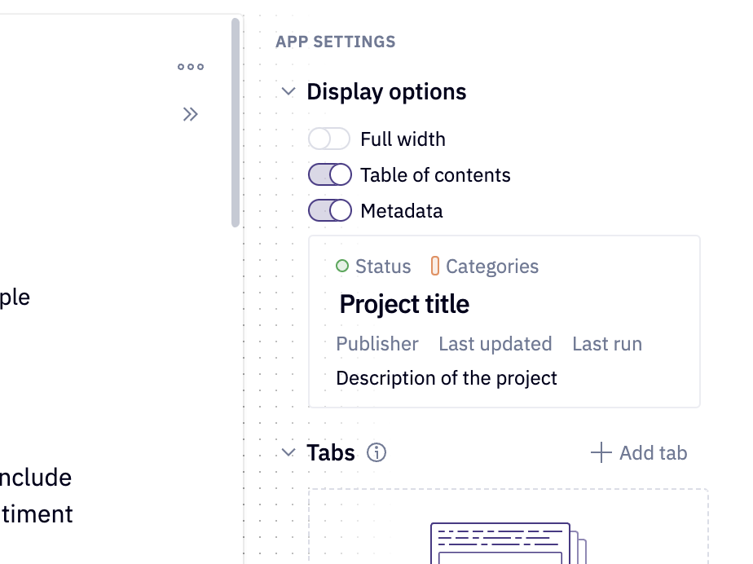The image size is (753, 564).
Task: Click the Last run label
Action: (x=606, y=344)
